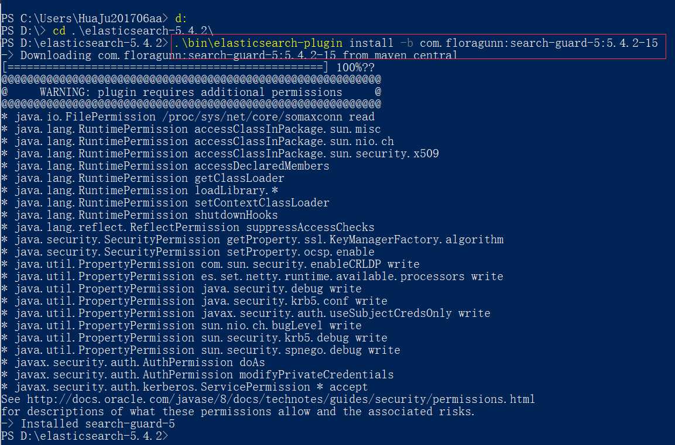Screen dimensions: 675x445
Task: Click the final PS D:\elasticsearch-5.4.2> prompt
Action: pos(84,436)
